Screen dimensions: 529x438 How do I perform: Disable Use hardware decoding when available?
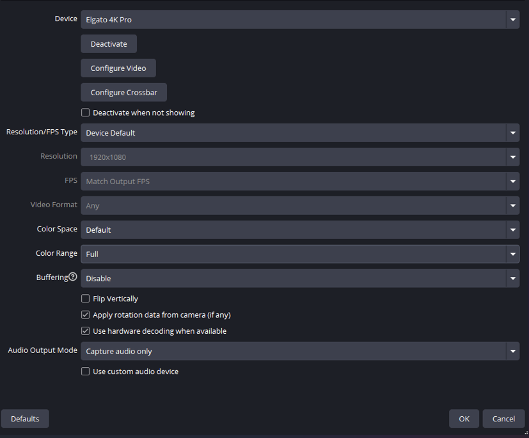coord(85,331)
